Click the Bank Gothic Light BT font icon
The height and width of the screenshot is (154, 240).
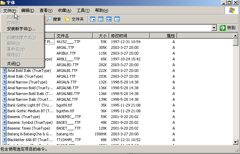click(5, 105)
